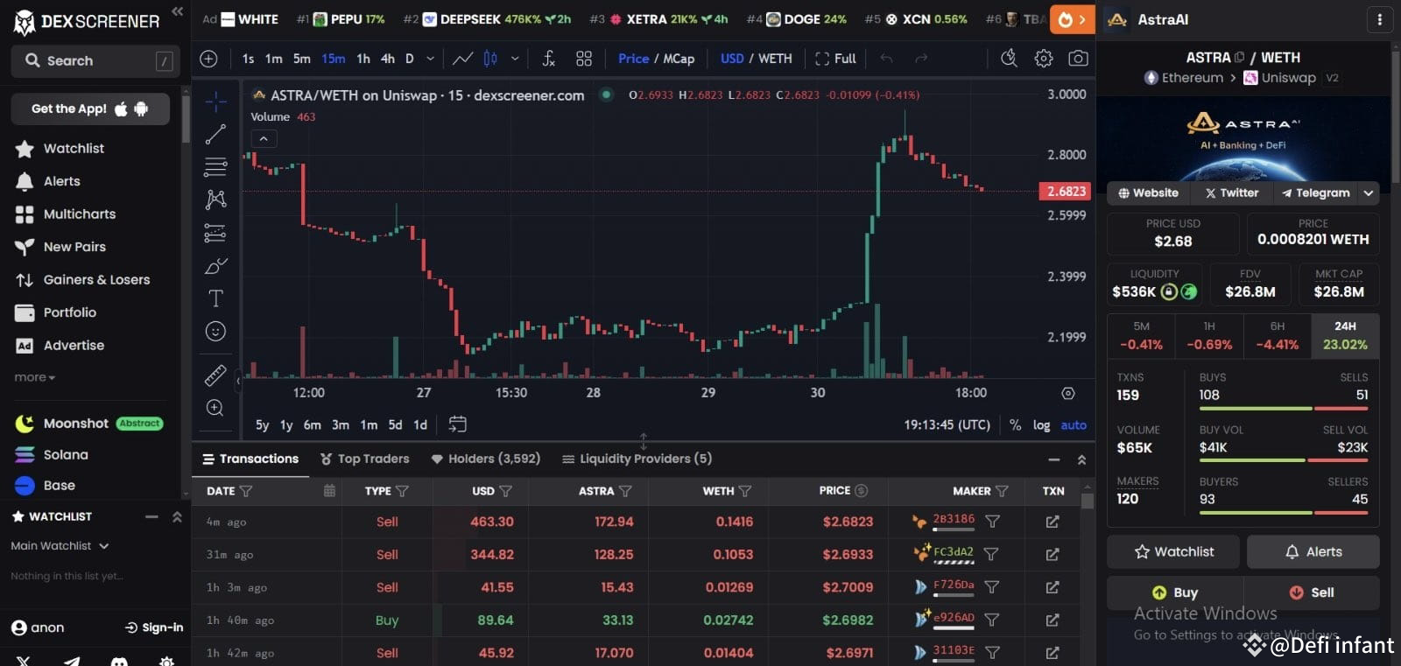1401x666 pixels.
Task: Collapse the volume indicator legend
Action: point(264,138)
